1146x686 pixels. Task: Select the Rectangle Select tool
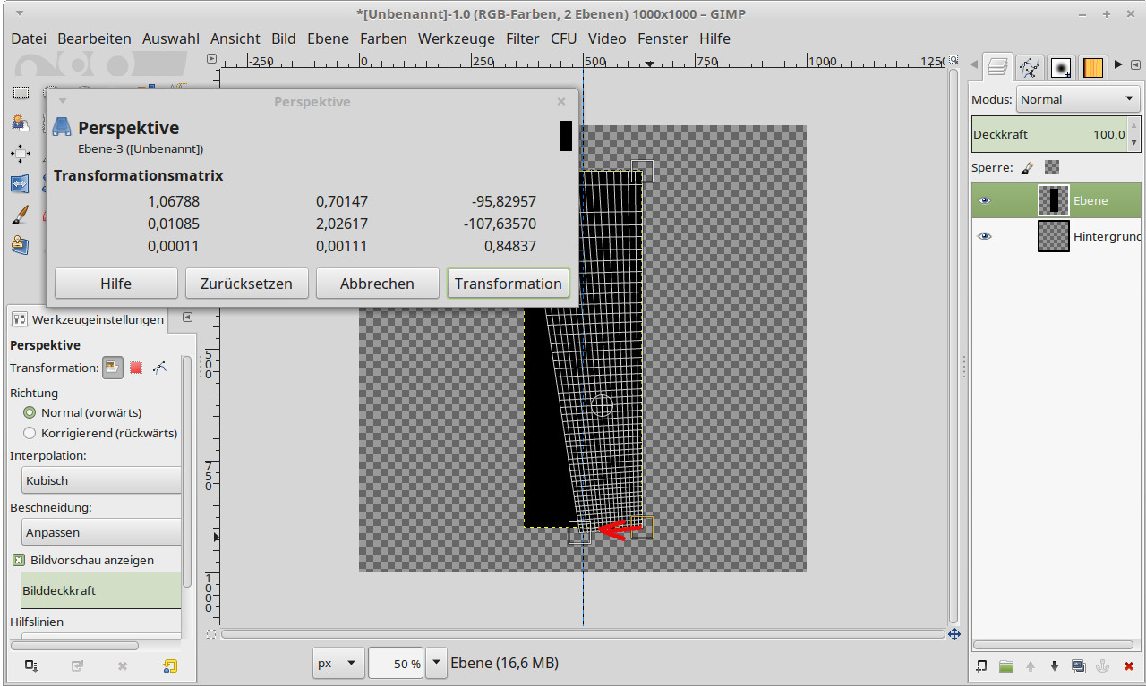tap(20, 93)
